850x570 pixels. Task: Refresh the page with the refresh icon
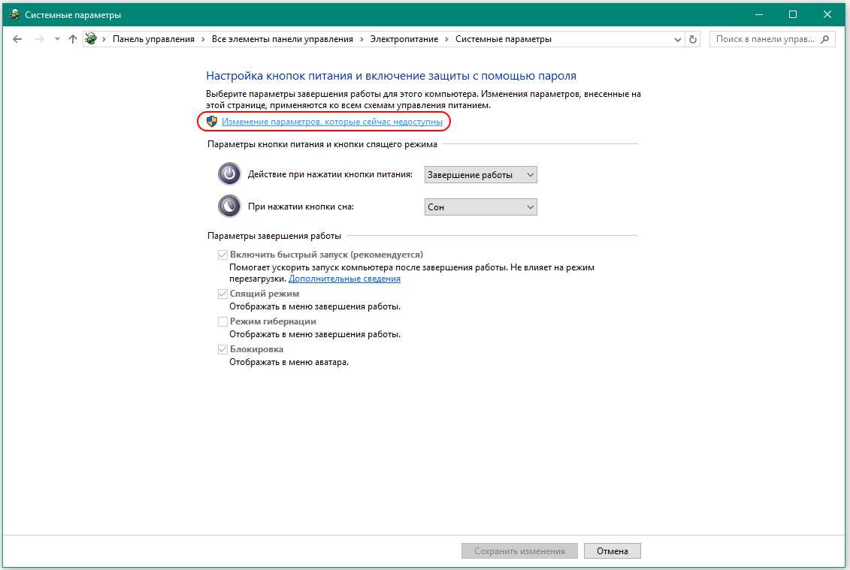[692, 39]
